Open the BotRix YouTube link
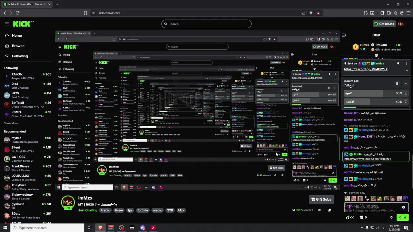The height and width of the screenshot is (232, 413). coord(368,159)
